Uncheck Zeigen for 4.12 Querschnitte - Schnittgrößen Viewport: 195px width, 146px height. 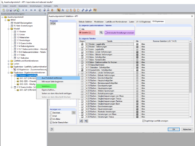82,70
